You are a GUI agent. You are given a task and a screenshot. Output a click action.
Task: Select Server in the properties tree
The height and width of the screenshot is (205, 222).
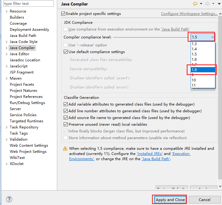pos(15,109)
